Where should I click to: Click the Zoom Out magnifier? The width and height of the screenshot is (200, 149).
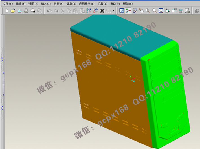coord(154,11)
